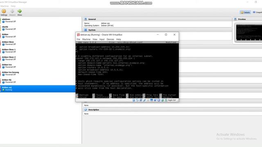Click the Discard toolbar icon
Screen dimensions: 262x147
tap(12, 13)
